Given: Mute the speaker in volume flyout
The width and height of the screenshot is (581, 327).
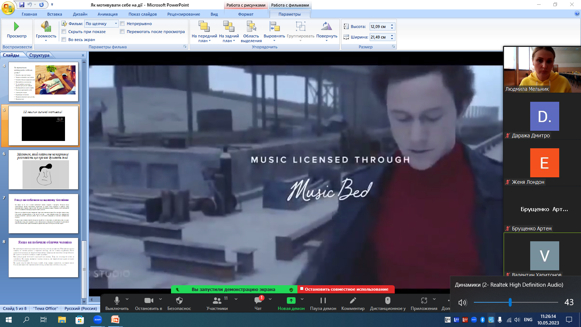Looking at the screenshot, I should 462,302.
